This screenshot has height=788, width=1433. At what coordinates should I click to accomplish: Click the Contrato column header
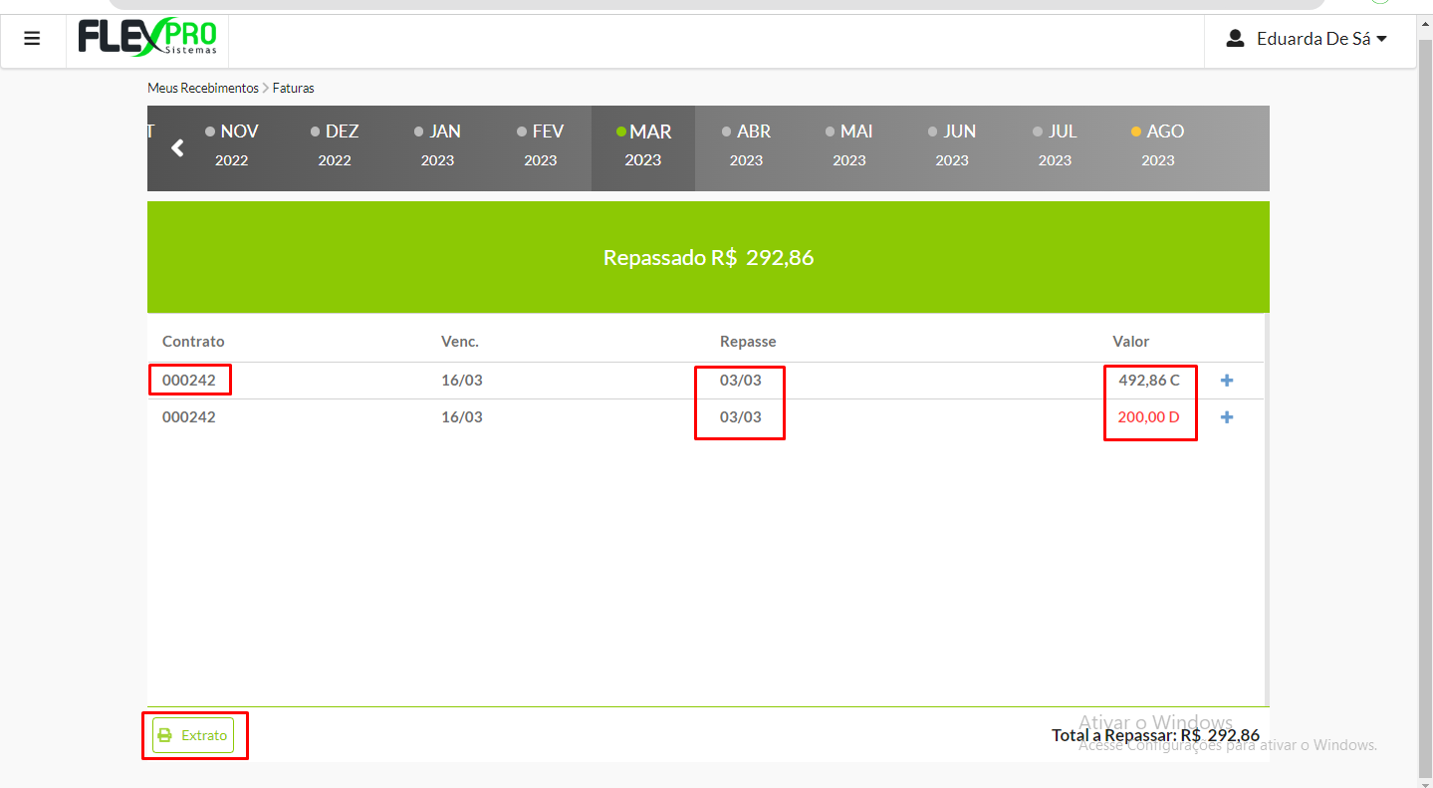tap(193, 341)
